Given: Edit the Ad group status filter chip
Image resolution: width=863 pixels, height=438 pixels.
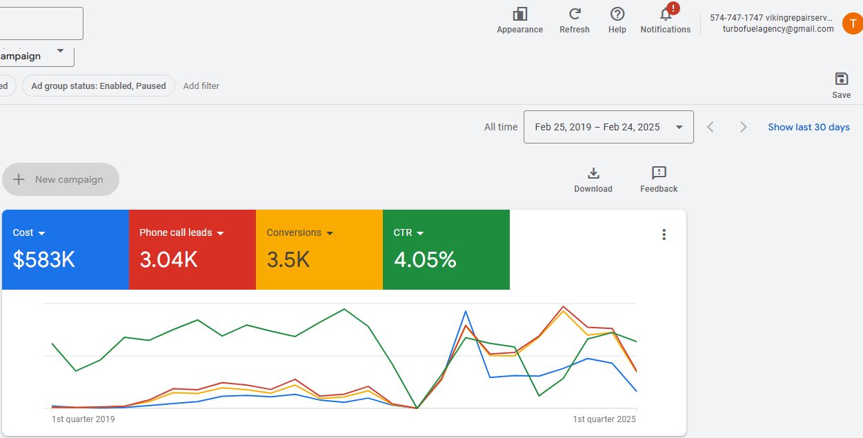Looking at the screenshot, I should point(99,86).
